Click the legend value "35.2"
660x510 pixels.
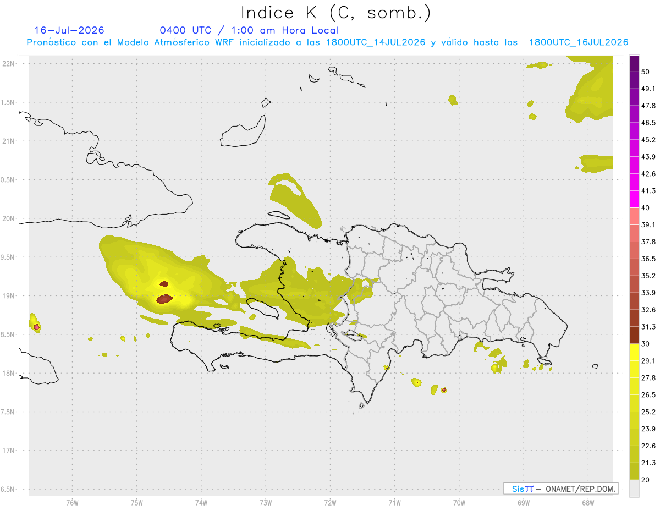[x=648, y=276]
